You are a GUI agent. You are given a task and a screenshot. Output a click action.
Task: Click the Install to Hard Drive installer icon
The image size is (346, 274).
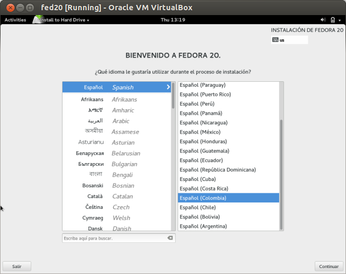[37, 19]
